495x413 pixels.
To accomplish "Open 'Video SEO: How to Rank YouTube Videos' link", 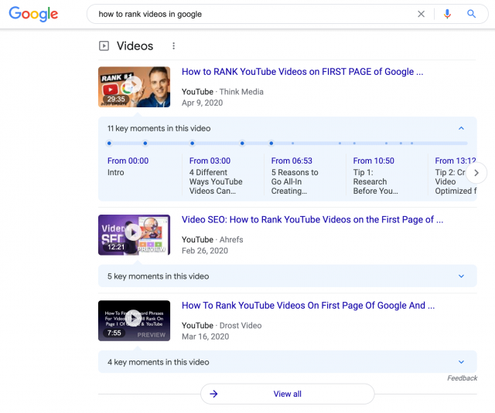I will [312, 219].
